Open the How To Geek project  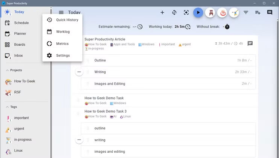pyautogui.click(x=24, y=81)
